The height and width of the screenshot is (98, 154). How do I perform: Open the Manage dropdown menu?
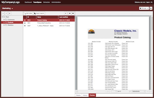click(144, 8)
